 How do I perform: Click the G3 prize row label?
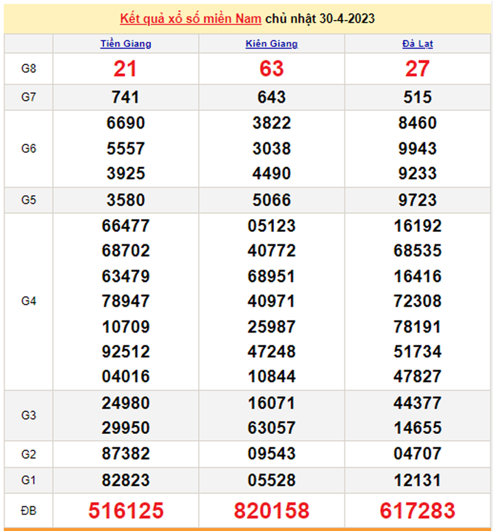point(28,415)
